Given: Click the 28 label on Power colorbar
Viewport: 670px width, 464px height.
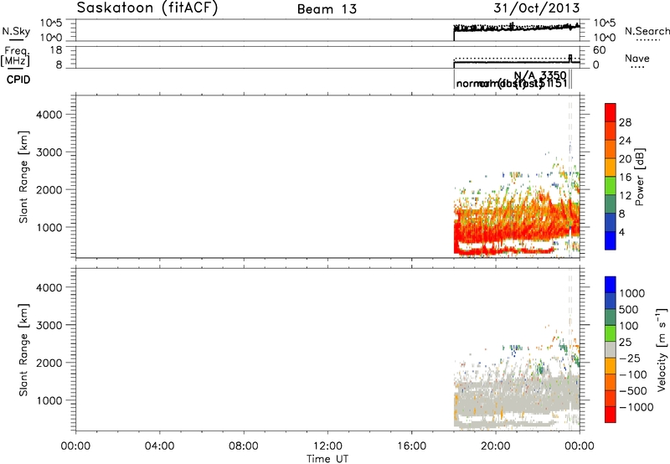Looking at the screenshot, I should coord(625,122).
